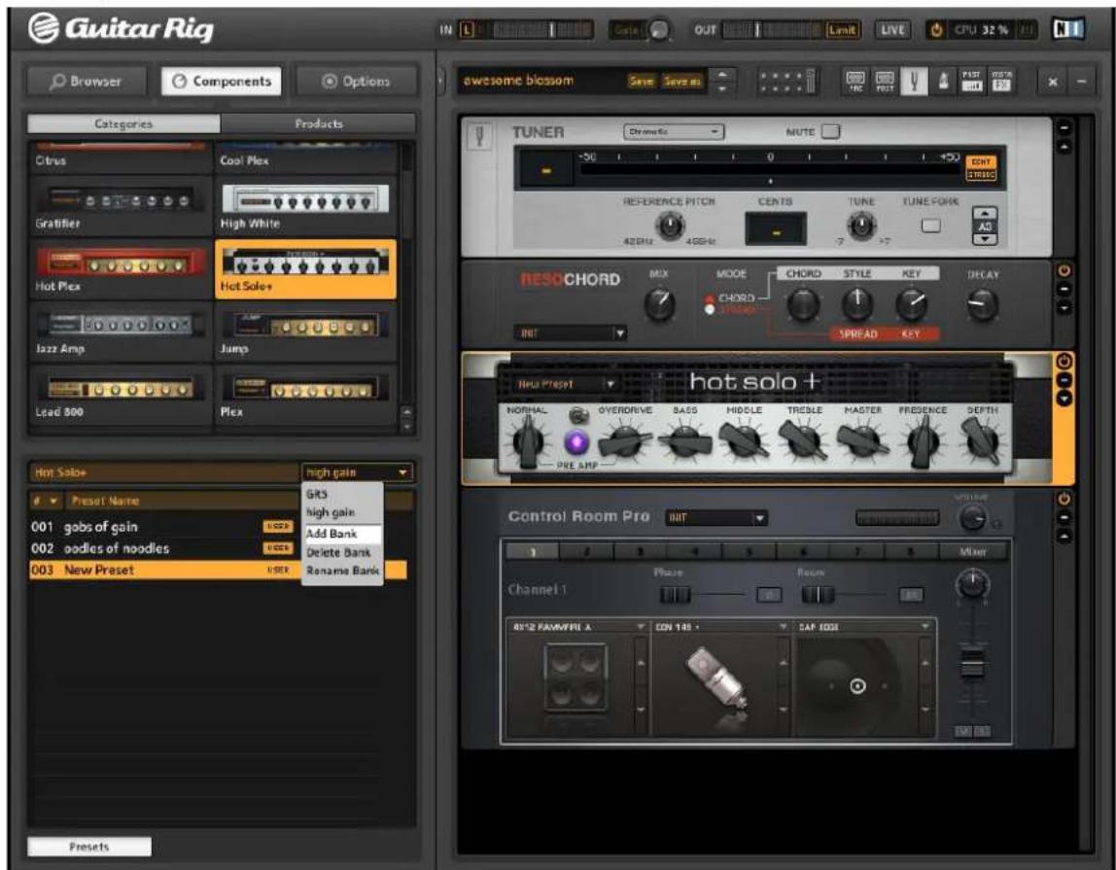
Task: Click the 4x12 cabinet image
Action: pyautogui.click(x=576, y=678)
